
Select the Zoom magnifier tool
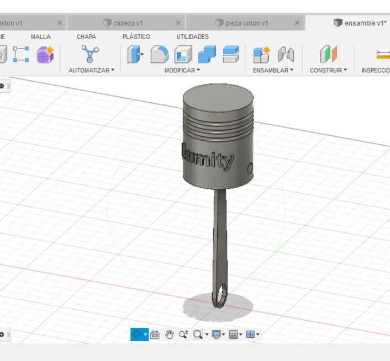(x=183, y=334)
